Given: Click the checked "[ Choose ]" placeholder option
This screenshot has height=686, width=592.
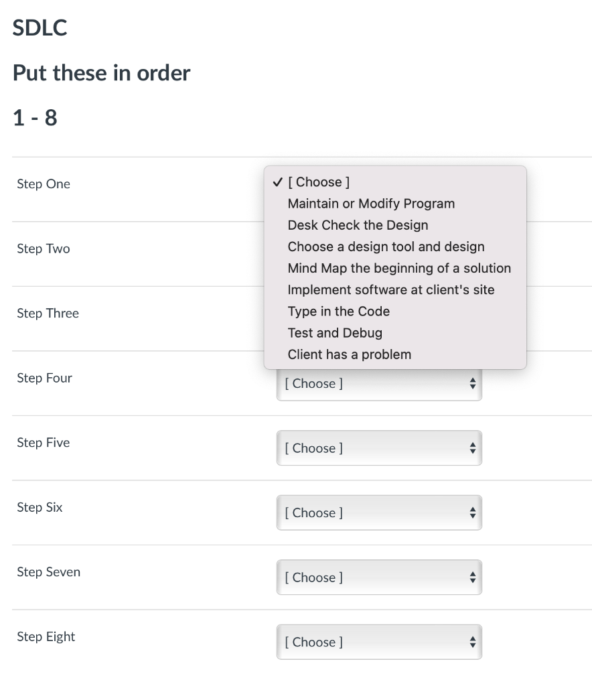Looking at the screenshot, I should click(318, 182).
